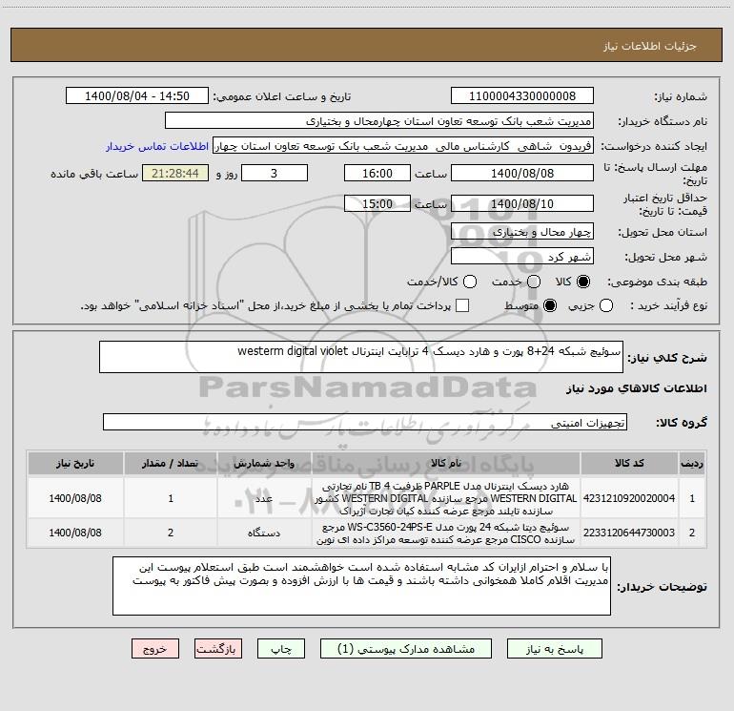Click the شرح کلی نیاز description box

(361, 357)
